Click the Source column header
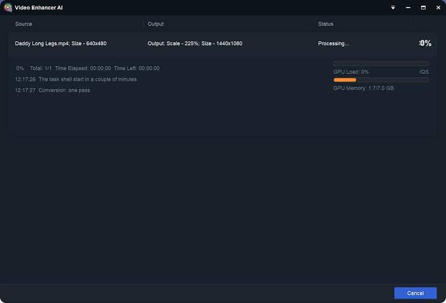The height and width of the screenshot is (303, 446). click(24, 24)
